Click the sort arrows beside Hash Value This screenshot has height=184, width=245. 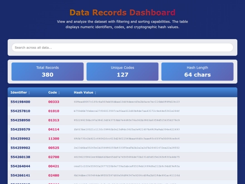coord(95,93)
